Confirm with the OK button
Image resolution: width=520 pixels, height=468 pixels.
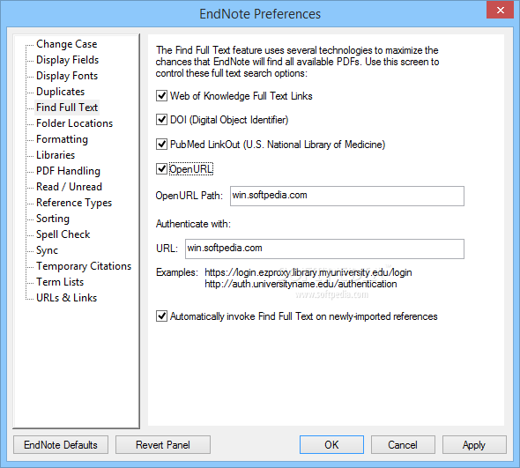click(331, 445)
